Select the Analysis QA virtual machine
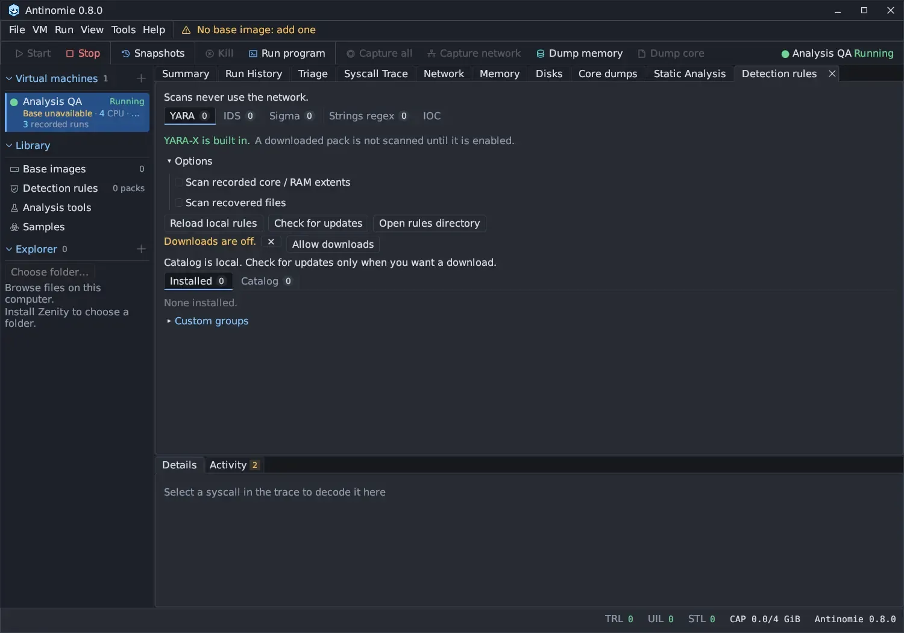Image resolution: width=904 pixels, height=633 pixels. pyautogui.click(x=77, y=112)
